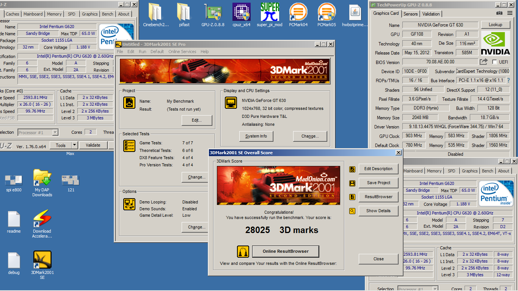
Task: Click the Show Details button
Action: click(x=378, y=211)
